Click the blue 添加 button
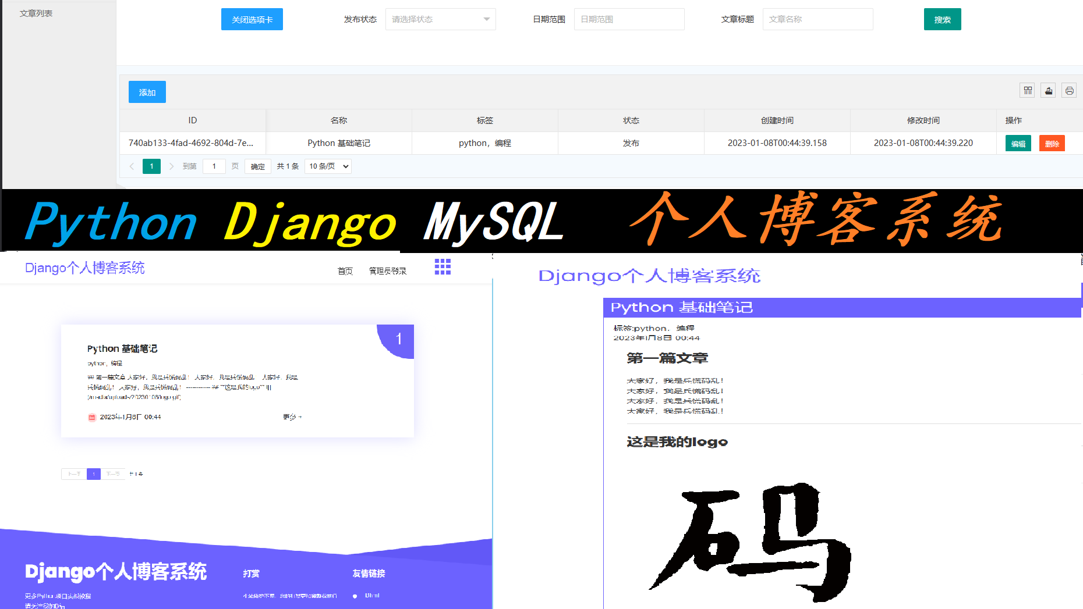The width and height of the screenshot is (1083, 609). pos(147,92)
